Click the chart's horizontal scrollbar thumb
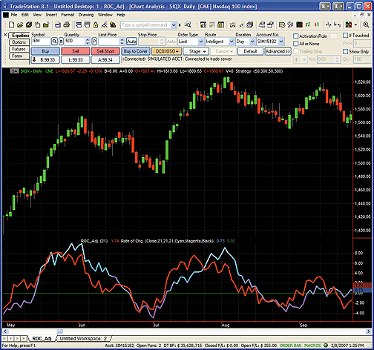Viewport: 374px width, 350px height. (60, 331)
